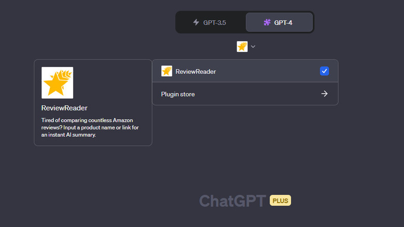The width and height of the screenshot is (404, 227).
Task: Select the GPT-4 model tab
Action: pos(279,22)
